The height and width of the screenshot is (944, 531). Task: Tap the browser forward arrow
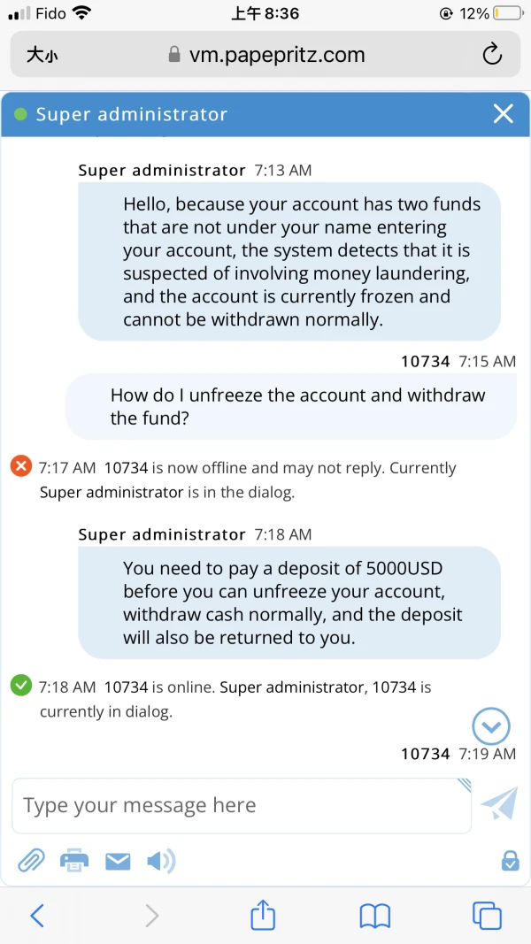151,915
